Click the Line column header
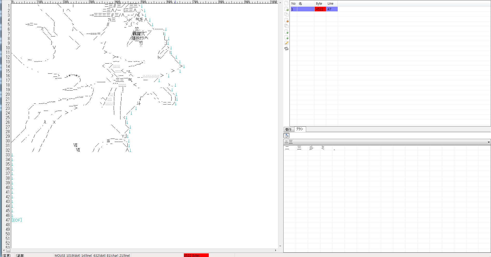This screenshot has height=257, width=491. click(x=331, y=4)
